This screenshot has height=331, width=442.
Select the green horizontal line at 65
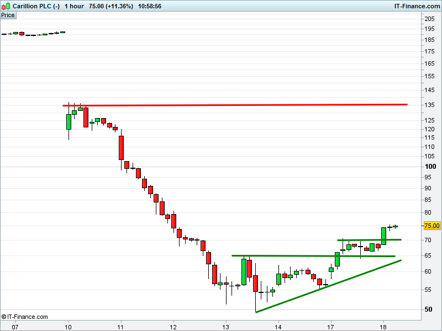pyautogui.click(x=313, y=256)
